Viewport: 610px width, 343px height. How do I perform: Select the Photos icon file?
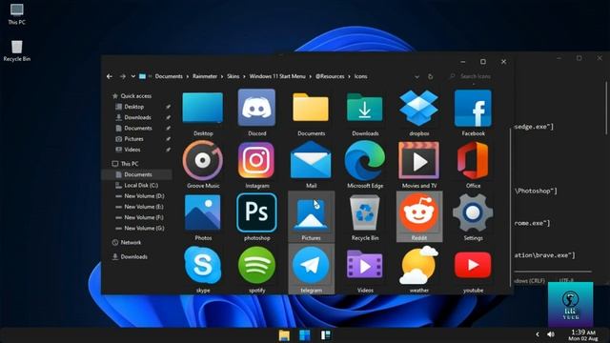click(203, 216)
